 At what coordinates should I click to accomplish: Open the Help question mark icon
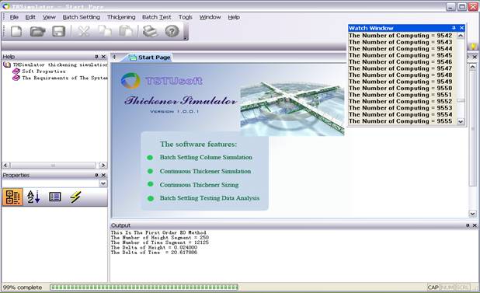tap(172, 31)
